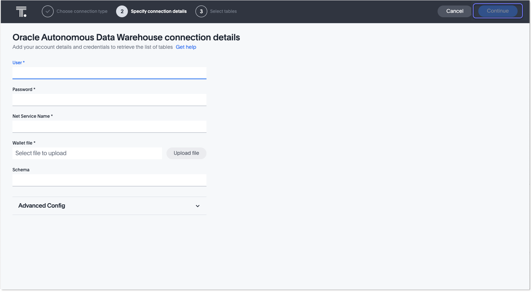
Task: Click the 'Net Service Name *' label
Action: pyautogui.click(x=33, y=116)
